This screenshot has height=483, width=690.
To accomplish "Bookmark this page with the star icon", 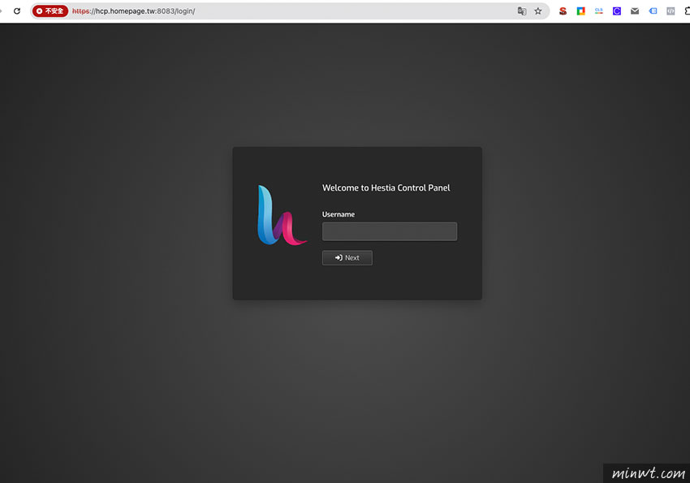I will pos(538,11).
